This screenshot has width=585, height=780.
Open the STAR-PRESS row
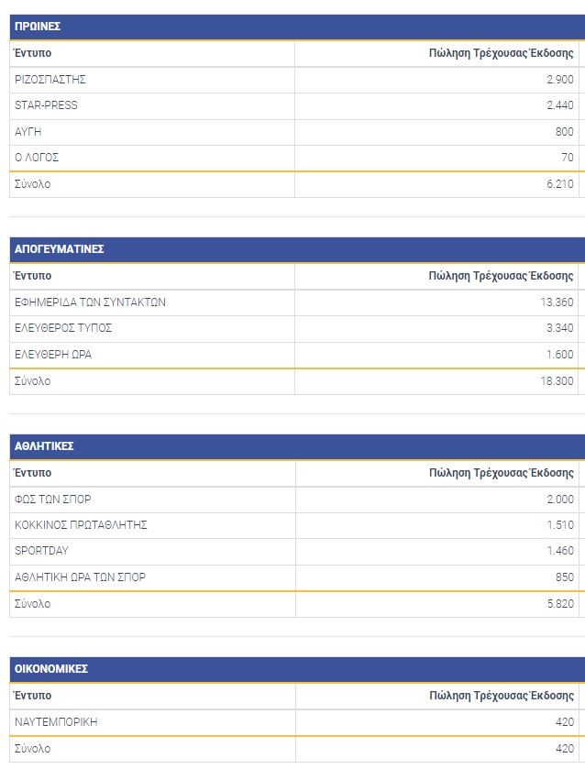pyautogui.click(x=46, y=105)
